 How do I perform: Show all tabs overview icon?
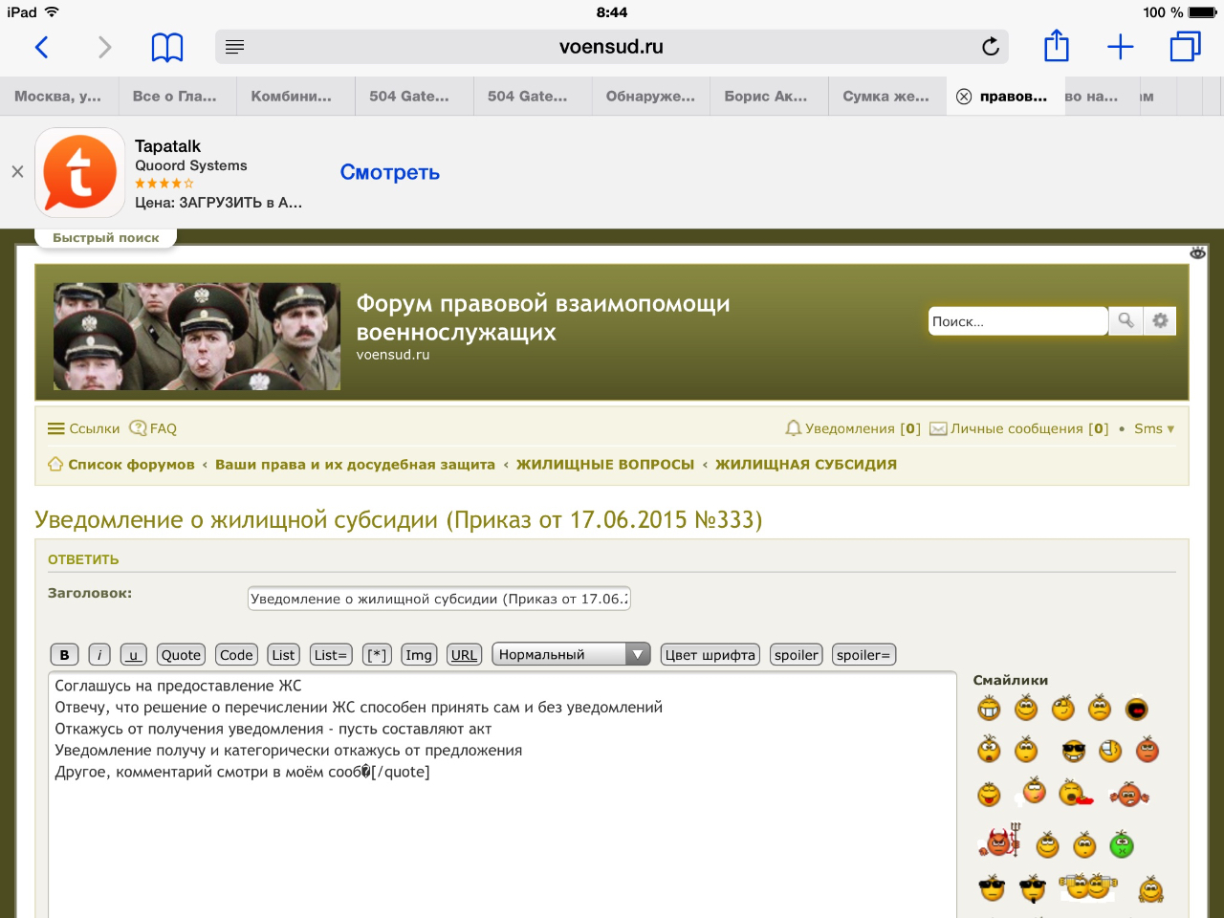[1185, 47]
